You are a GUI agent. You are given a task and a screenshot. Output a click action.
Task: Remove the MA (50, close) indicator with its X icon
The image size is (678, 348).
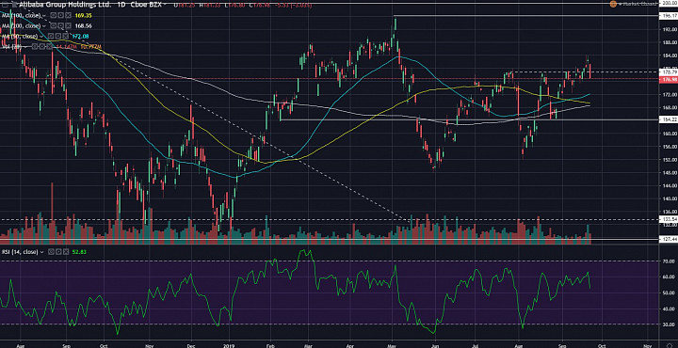(x=65, y=36)
